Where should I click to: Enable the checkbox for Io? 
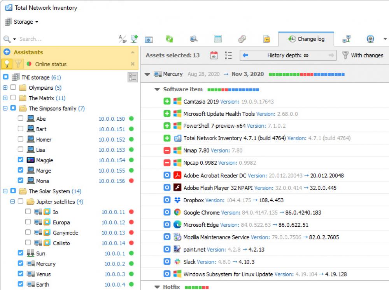tap(28, 212)
